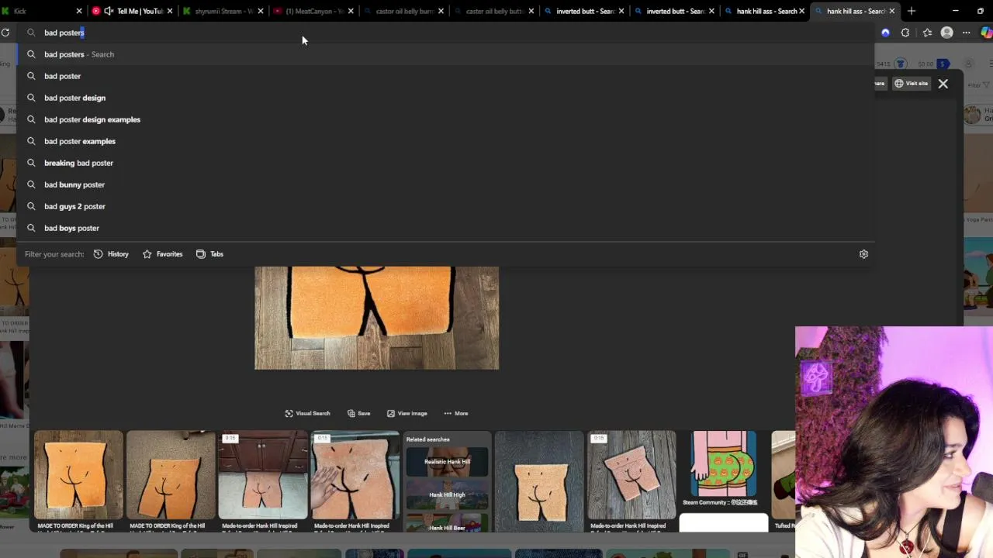Image resolution: width=993 pixels, height=558 pixels.
Task: Open related search Hank Hill Beer
Action: click(447, 523)
